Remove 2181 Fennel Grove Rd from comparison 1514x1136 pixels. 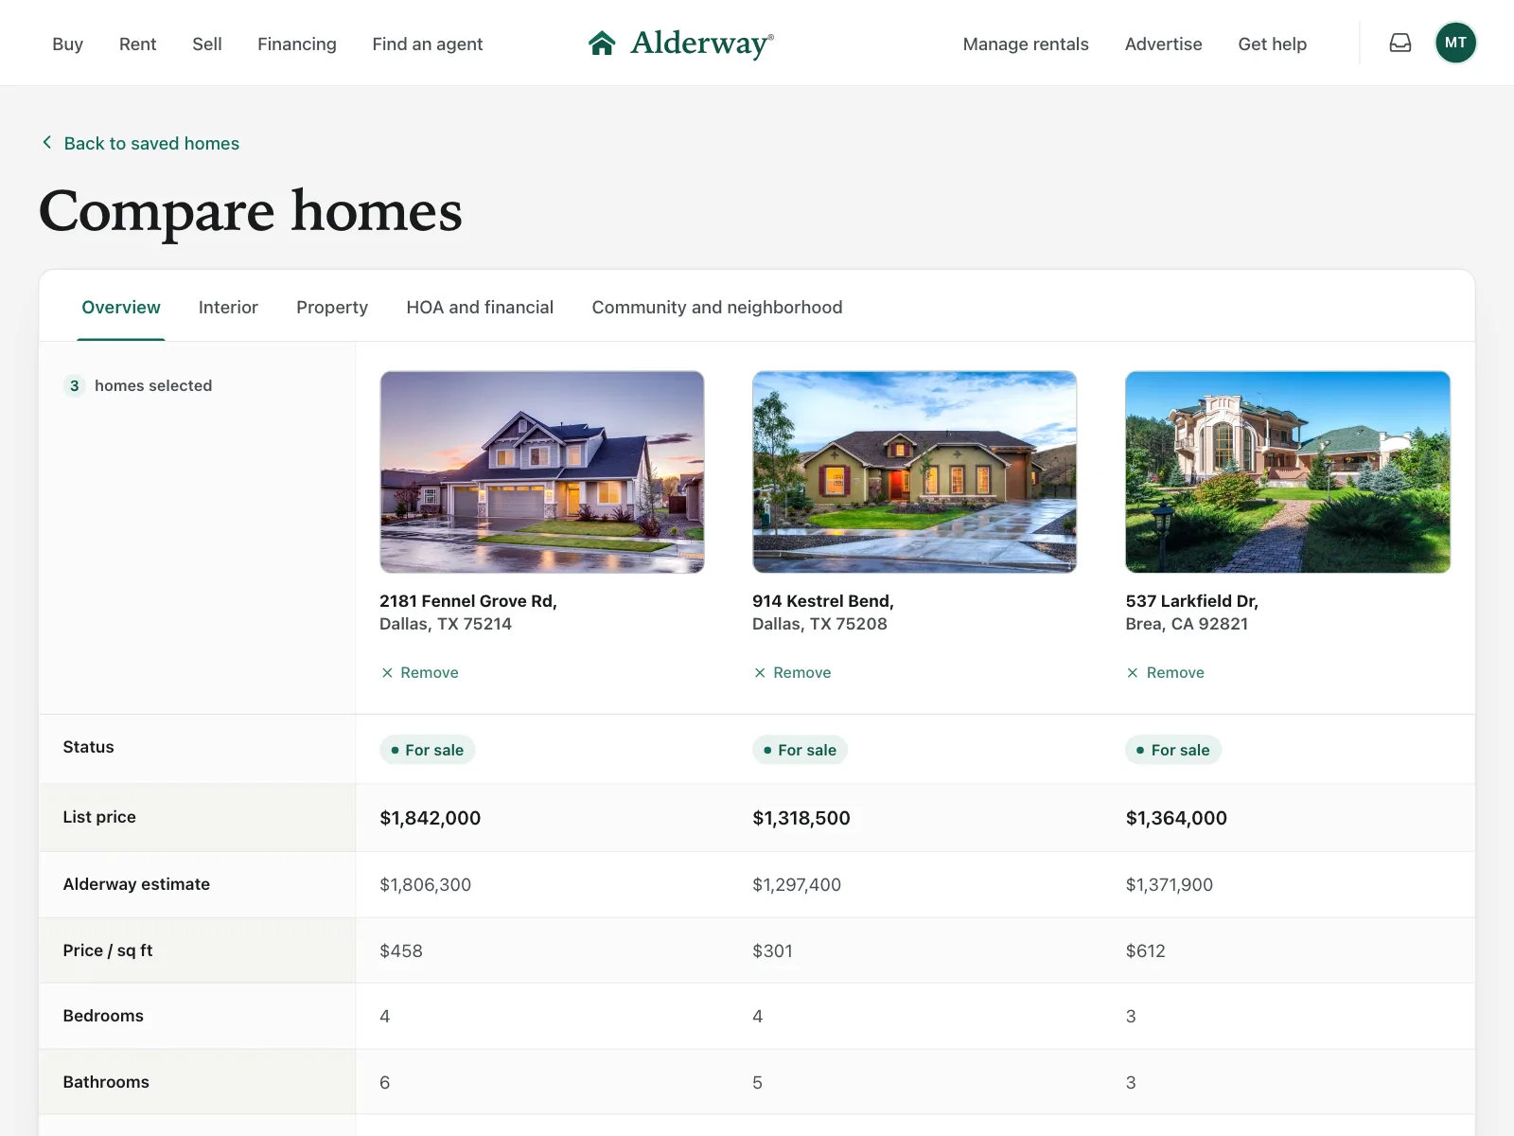[x=419, y=672]
